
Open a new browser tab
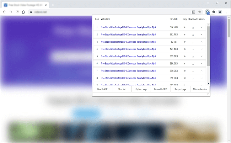(x=53, y=5)
